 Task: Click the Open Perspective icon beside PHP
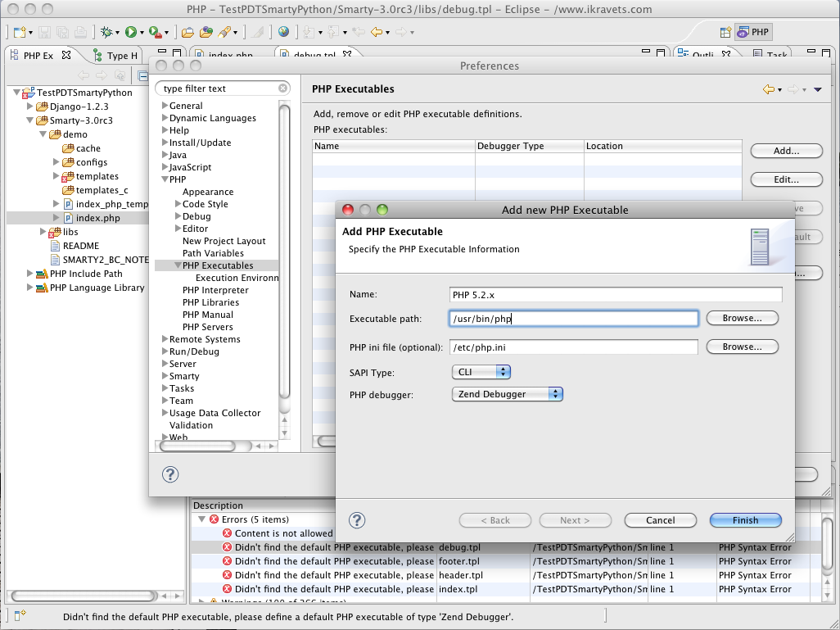(725, 32)
